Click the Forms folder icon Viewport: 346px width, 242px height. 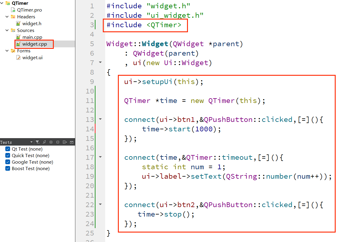(x=13, y=51)
